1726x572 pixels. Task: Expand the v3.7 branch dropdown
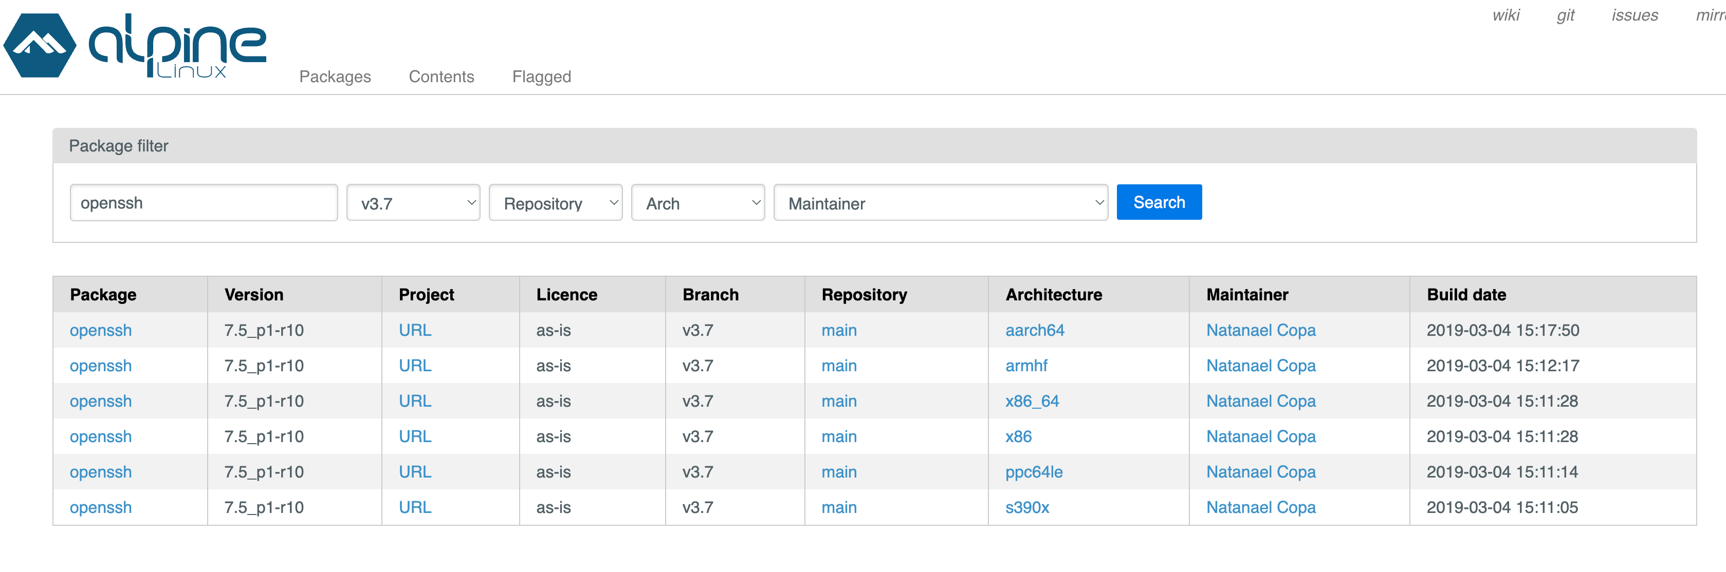coord(413,203)
